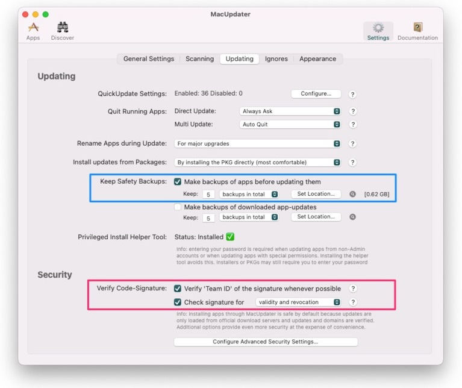
Task: Open help for QuickUpdate Settings
Action: coord(352,94)
